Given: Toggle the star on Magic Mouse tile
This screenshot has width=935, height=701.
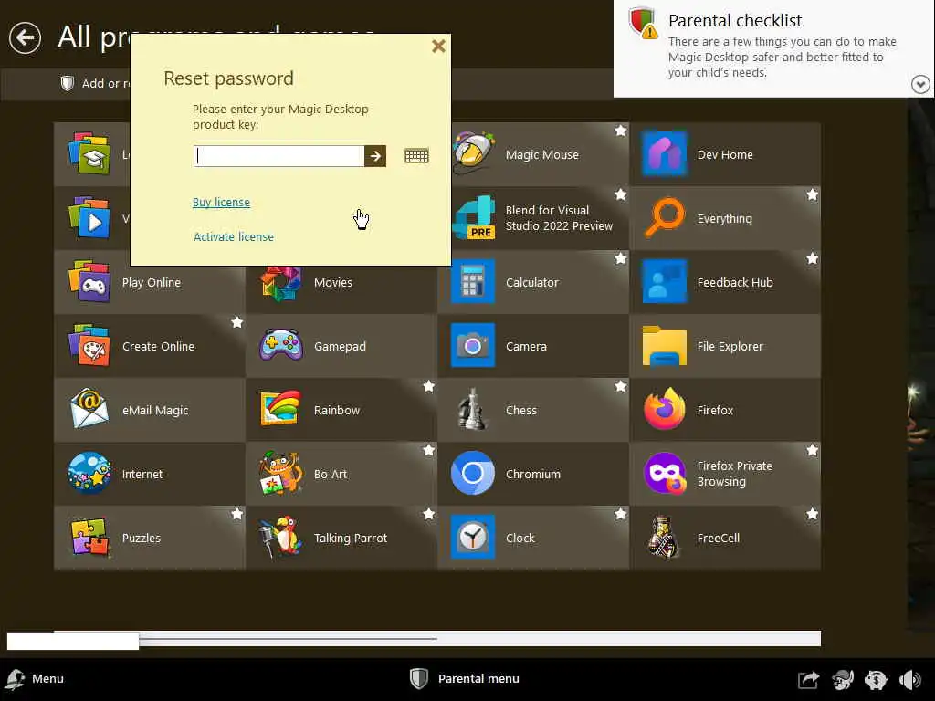Looking at the screenshot, I should pos(621,131).
